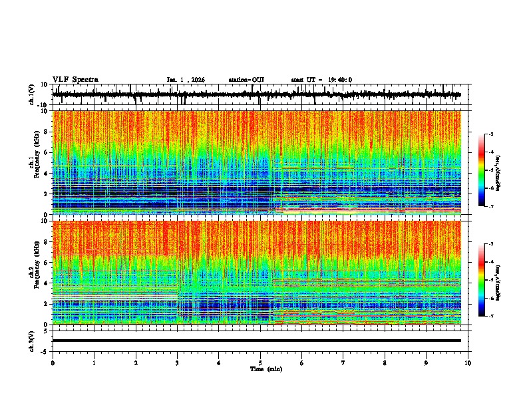Click the '6' kHz tick on ch.2 frequency axis
This screenshot has height=407, width=527.
click(46, 263)
